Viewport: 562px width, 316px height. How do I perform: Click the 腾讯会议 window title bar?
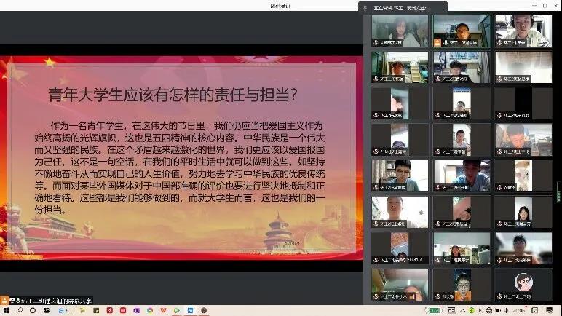pyautogui.click(x=280, y=5)
